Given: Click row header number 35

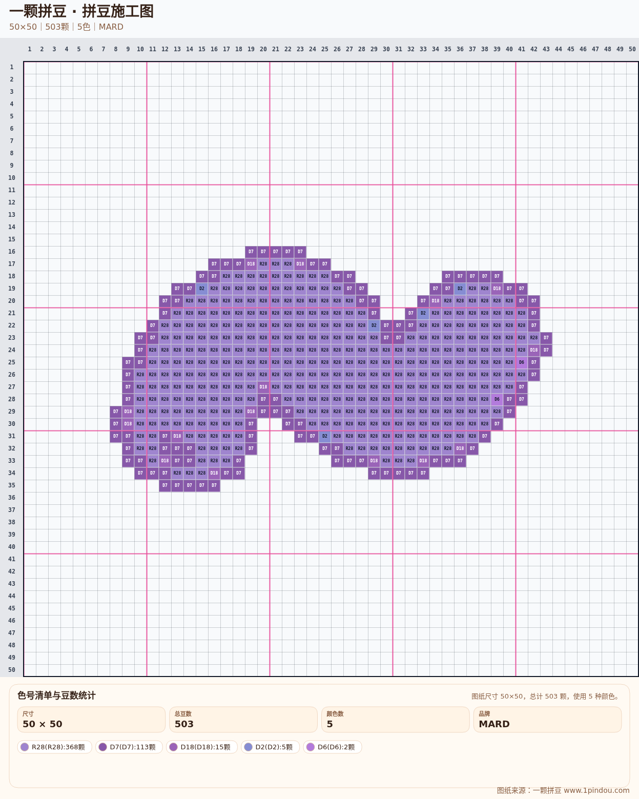Looking at the screenshot, I should point(11,485).
